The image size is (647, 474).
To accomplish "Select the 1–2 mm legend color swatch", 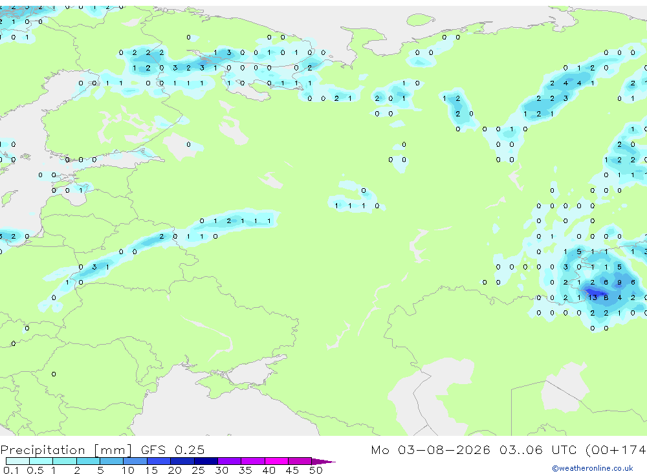I will tap(65, 461).
